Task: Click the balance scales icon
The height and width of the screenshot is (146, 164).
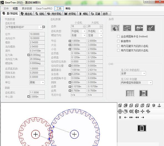Action: click(127, 28)
